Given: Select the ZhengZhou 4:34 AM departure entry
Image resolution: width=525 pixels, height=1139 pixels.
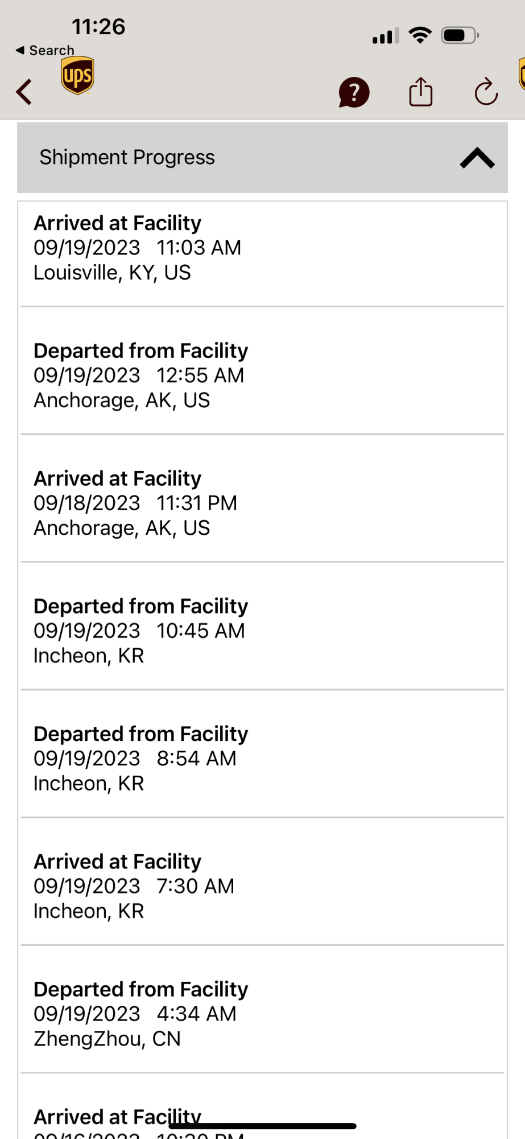Looking at the screenshot, I should coord(262,1013).
